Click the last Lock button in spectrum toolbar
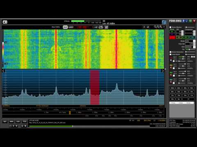Screen dimensions: 197x147 pos(106,27)
